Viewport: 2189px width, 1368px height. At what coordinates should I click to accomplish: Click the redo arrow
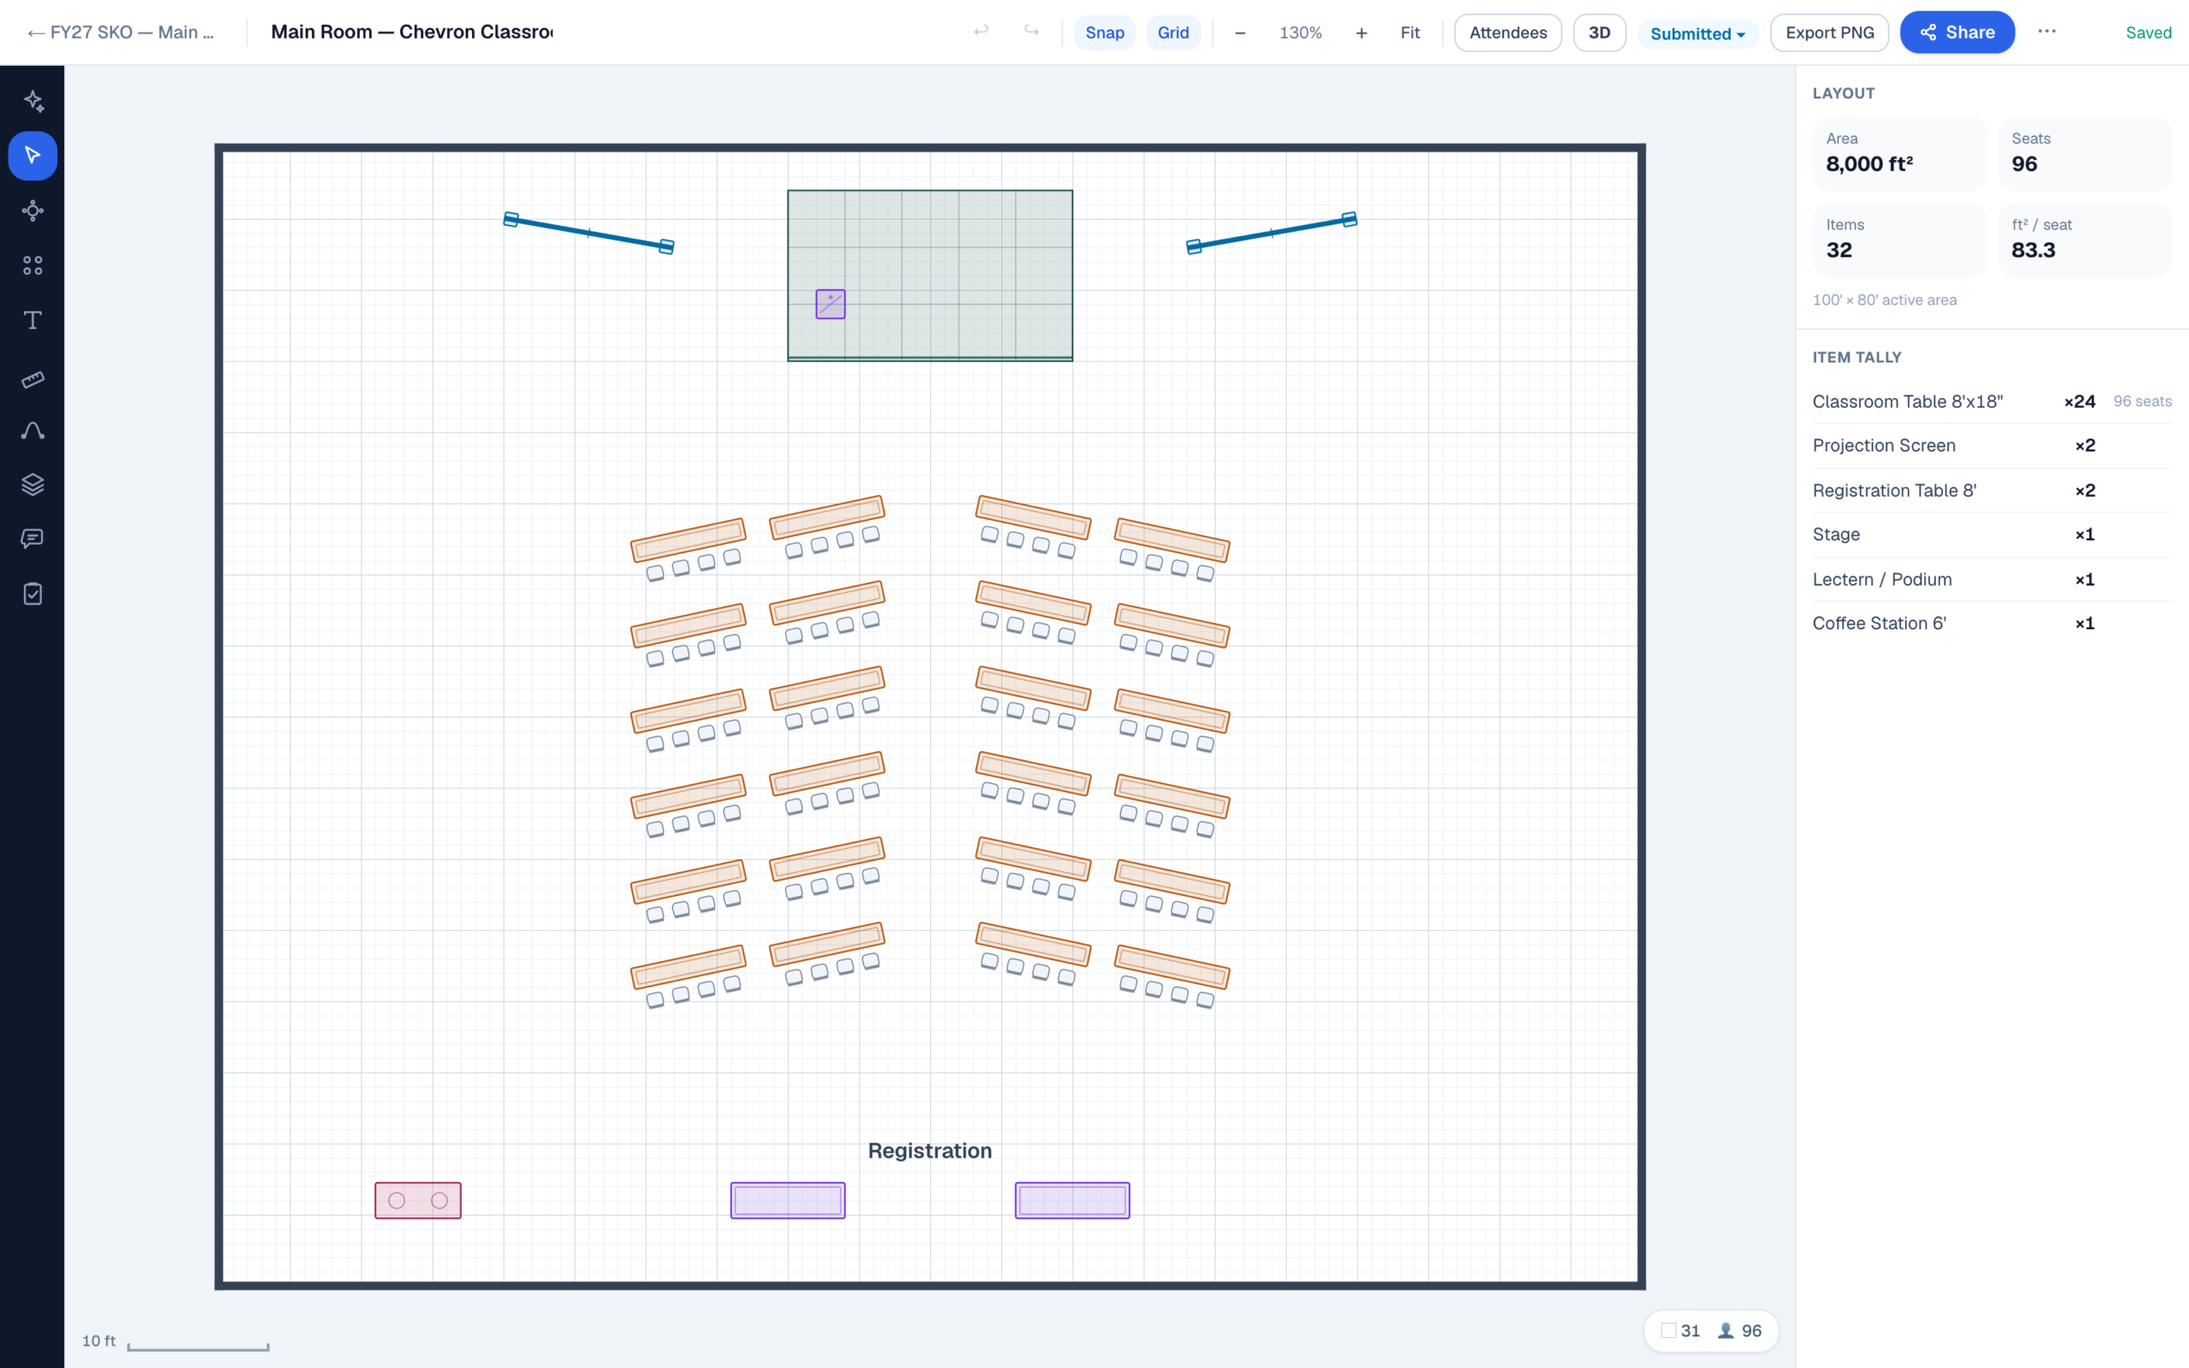(x=1031, y=32)
